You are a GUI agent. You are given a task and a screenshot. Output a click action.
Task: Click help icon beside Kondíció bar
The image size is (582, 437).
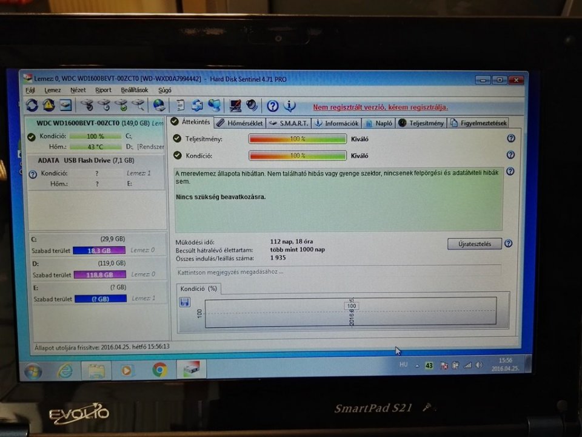510,155
